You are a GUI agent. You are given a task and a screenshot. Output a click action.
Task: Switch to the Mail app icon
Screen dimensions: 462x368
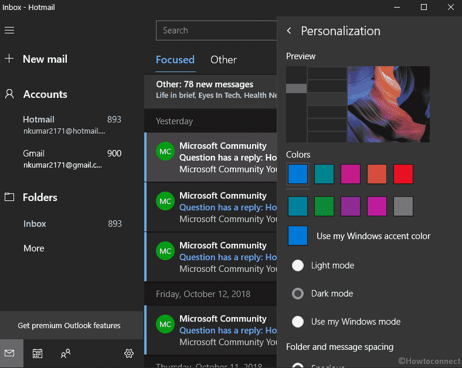(9, 353)
